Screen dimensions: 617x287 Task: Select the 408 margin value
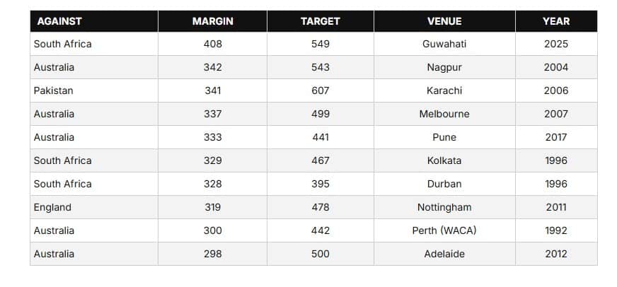point(212,44)
